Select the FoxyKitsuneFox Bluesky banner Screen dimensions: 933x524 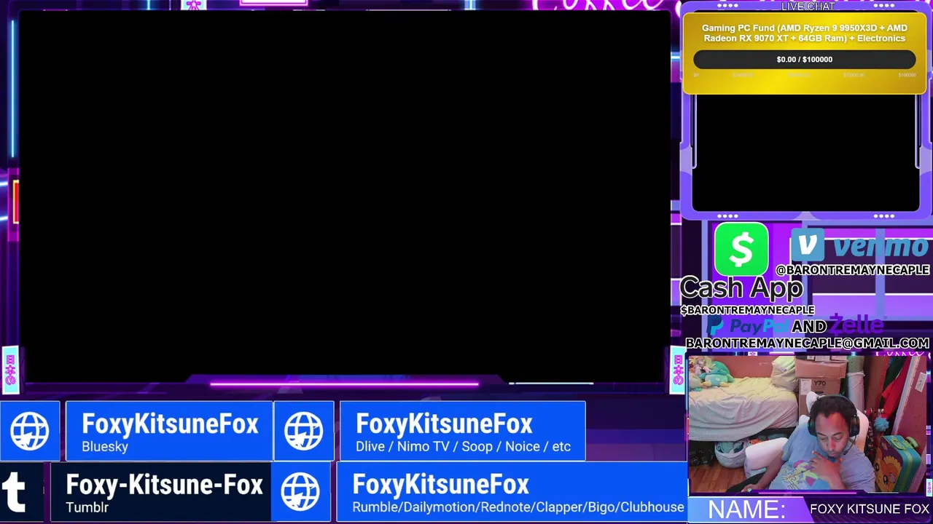coord(169,431)
